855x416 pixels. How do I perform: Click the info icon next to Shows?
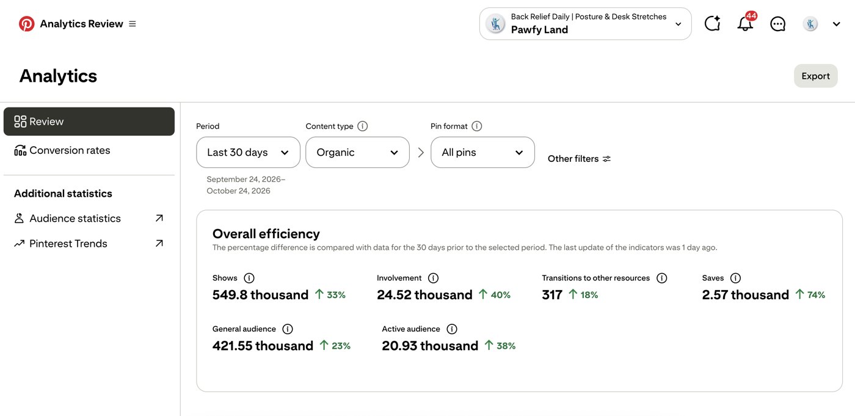point(249,278)
